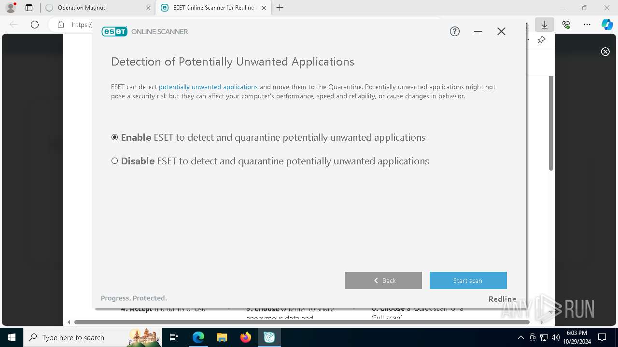Open the Copilot sidebar icon

click(x=607, y=25)
